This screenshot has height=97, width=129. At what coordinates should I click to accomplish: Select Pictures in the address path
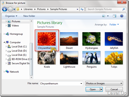(41, 9)
